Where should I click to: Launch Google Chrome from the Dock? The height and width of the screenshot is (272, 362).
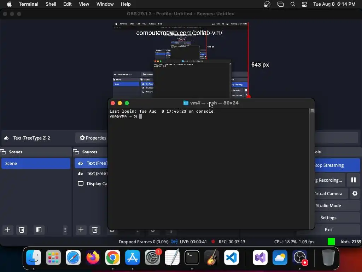click(113, 257)
